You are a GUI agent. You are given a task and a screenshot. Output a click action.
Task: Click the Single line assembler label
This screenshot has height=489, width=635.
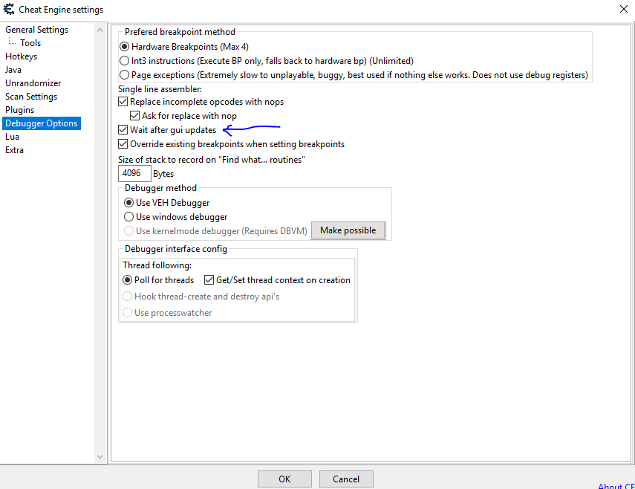click(160, 89)
